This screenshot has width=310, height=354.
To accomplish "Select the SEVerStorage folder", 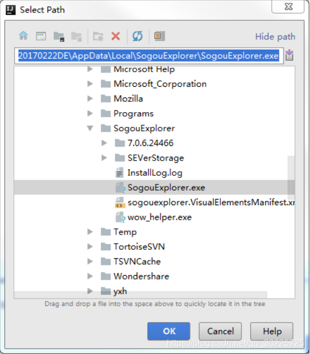I will [156, 158].
